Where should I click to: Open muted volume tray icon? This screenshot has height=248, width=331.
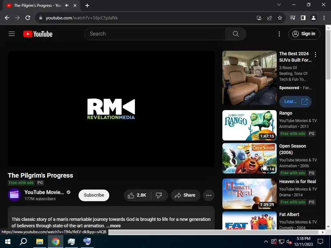(289, 242)
